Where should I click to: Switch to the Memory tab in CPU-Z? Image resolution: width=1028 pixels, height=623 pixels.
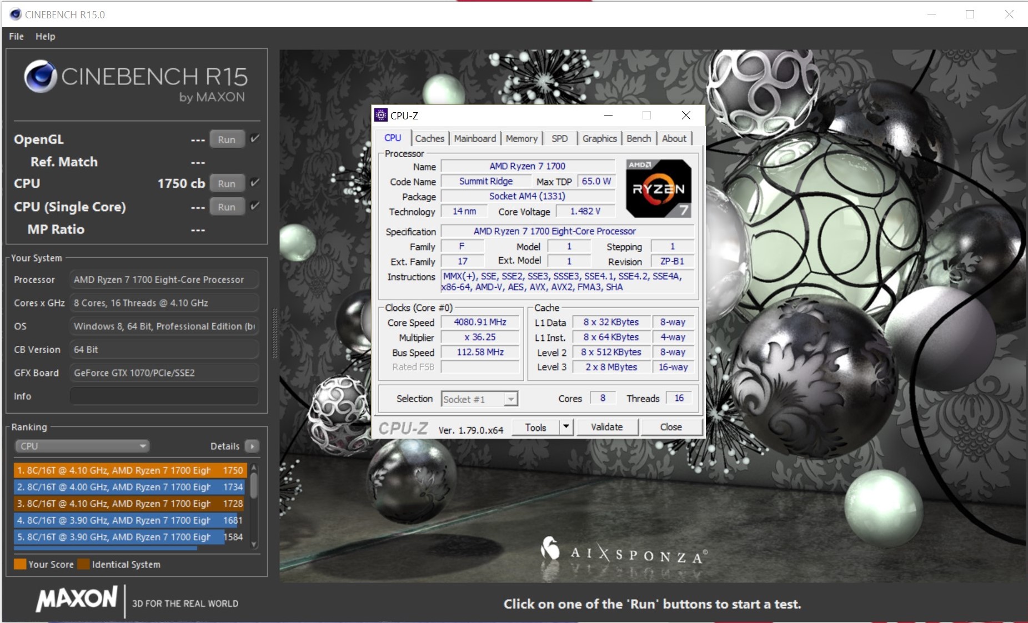tap(521, 139)
